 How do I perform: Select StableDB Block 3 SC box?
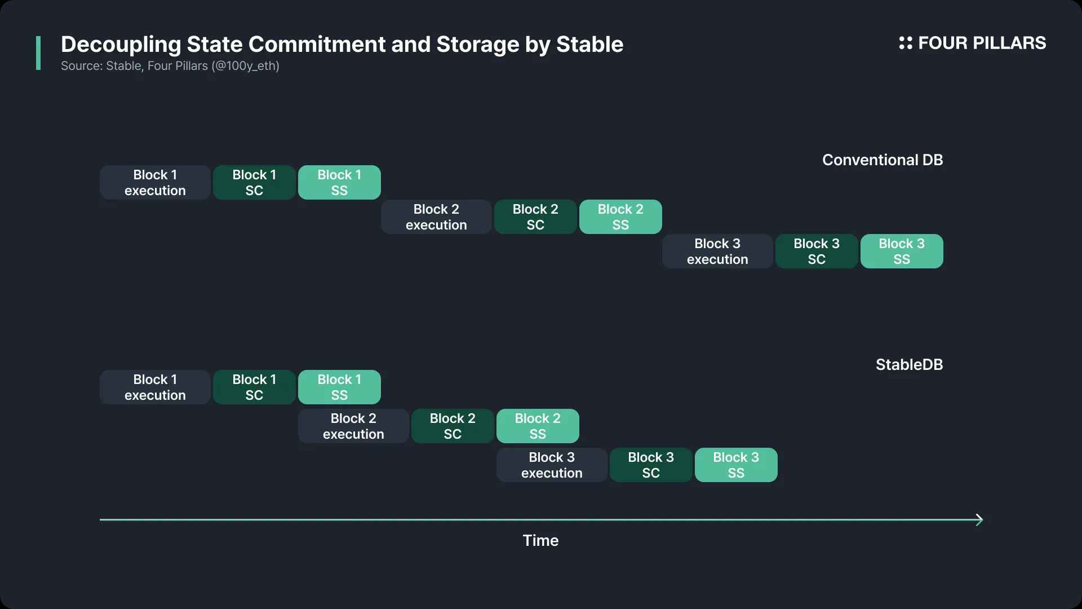tap(651, 465)
